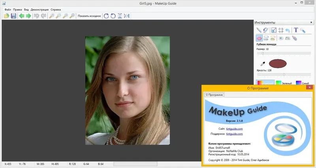Image resolution: width=316 pixels, height=168 pixels.
Task: Click the 'G: 64' status bar value
Action: tap(86, 164)
